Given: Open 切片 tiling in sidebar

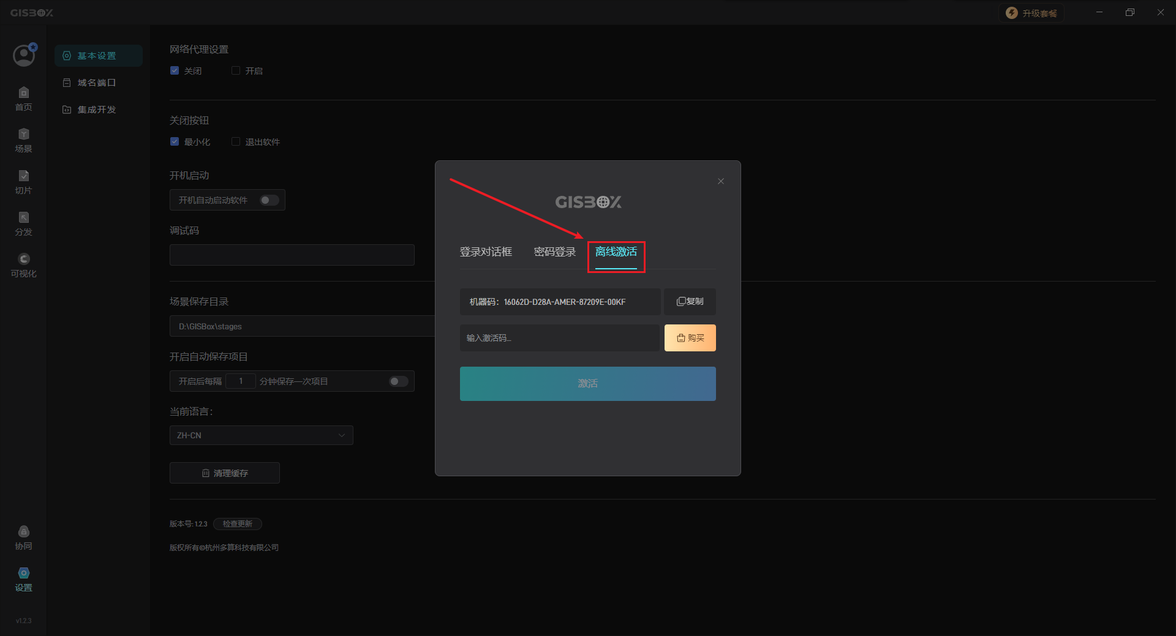Looking at the screenshot, I should 23,182.
